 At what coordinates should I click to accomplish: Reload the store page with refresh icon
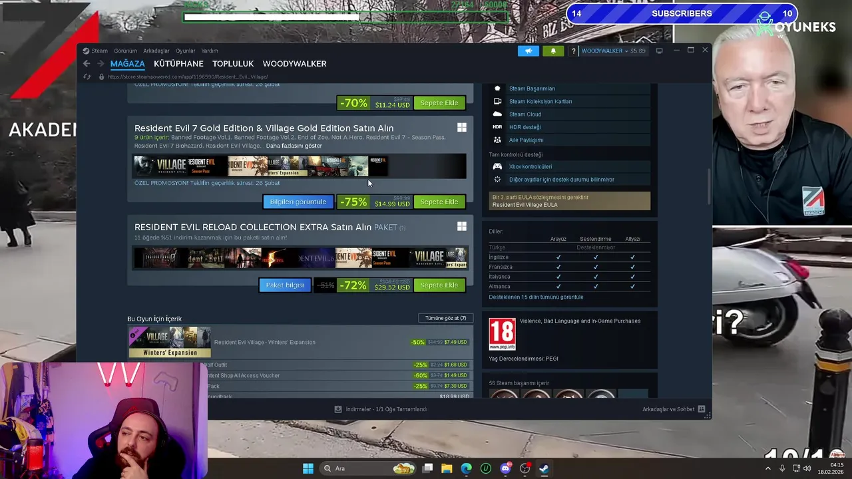pos(87,77)
